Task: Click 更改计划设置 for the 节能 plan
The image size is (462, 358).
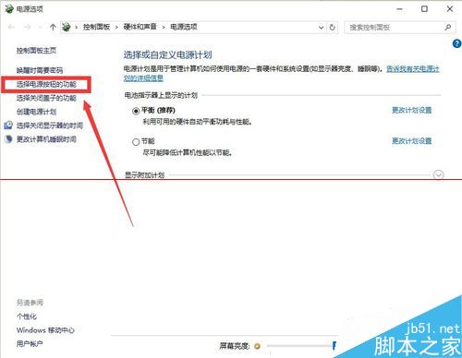Action: (x=412, y=141)
